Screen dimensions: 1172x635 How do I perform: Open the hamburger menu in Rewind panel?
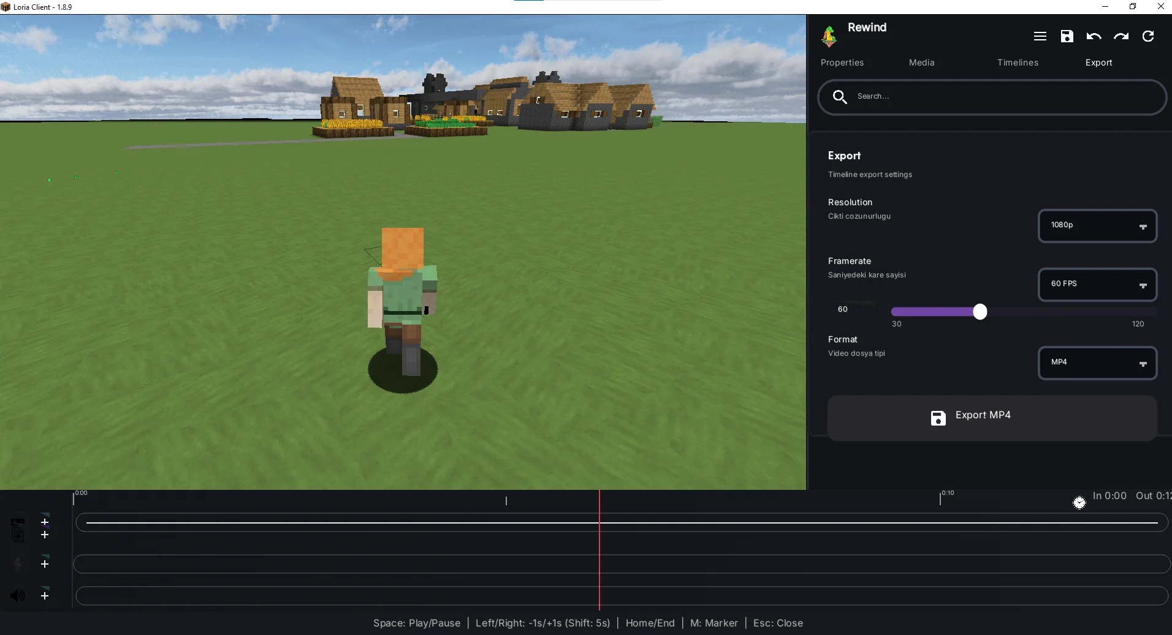pyautogui.click(x=1040, y=36)
